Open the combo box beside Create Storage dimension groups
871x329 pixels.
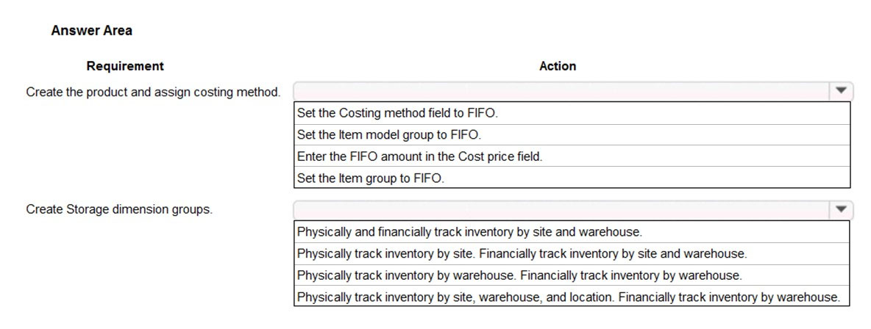point(573,210)
